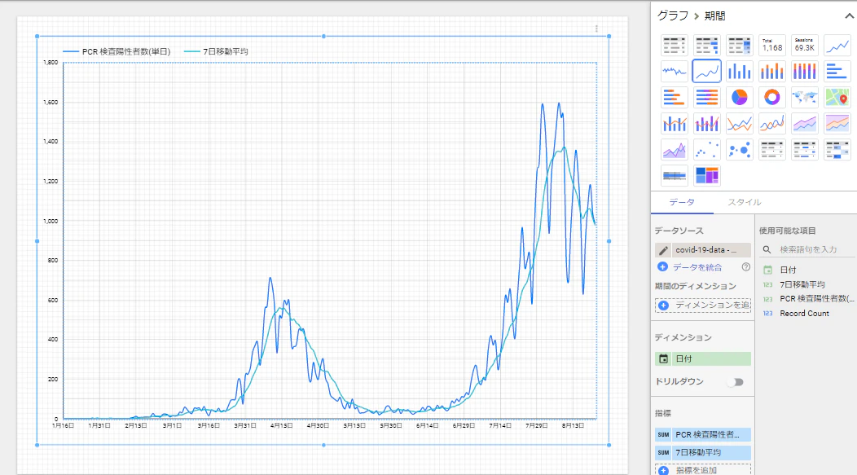Open the データ tab

(x=682, y=202)
